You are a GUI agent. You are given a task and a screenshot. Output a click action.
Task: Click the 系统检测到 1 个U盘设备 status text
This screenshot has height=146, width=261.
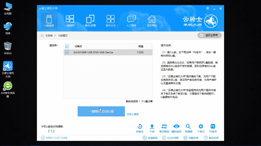click(139, 101)
